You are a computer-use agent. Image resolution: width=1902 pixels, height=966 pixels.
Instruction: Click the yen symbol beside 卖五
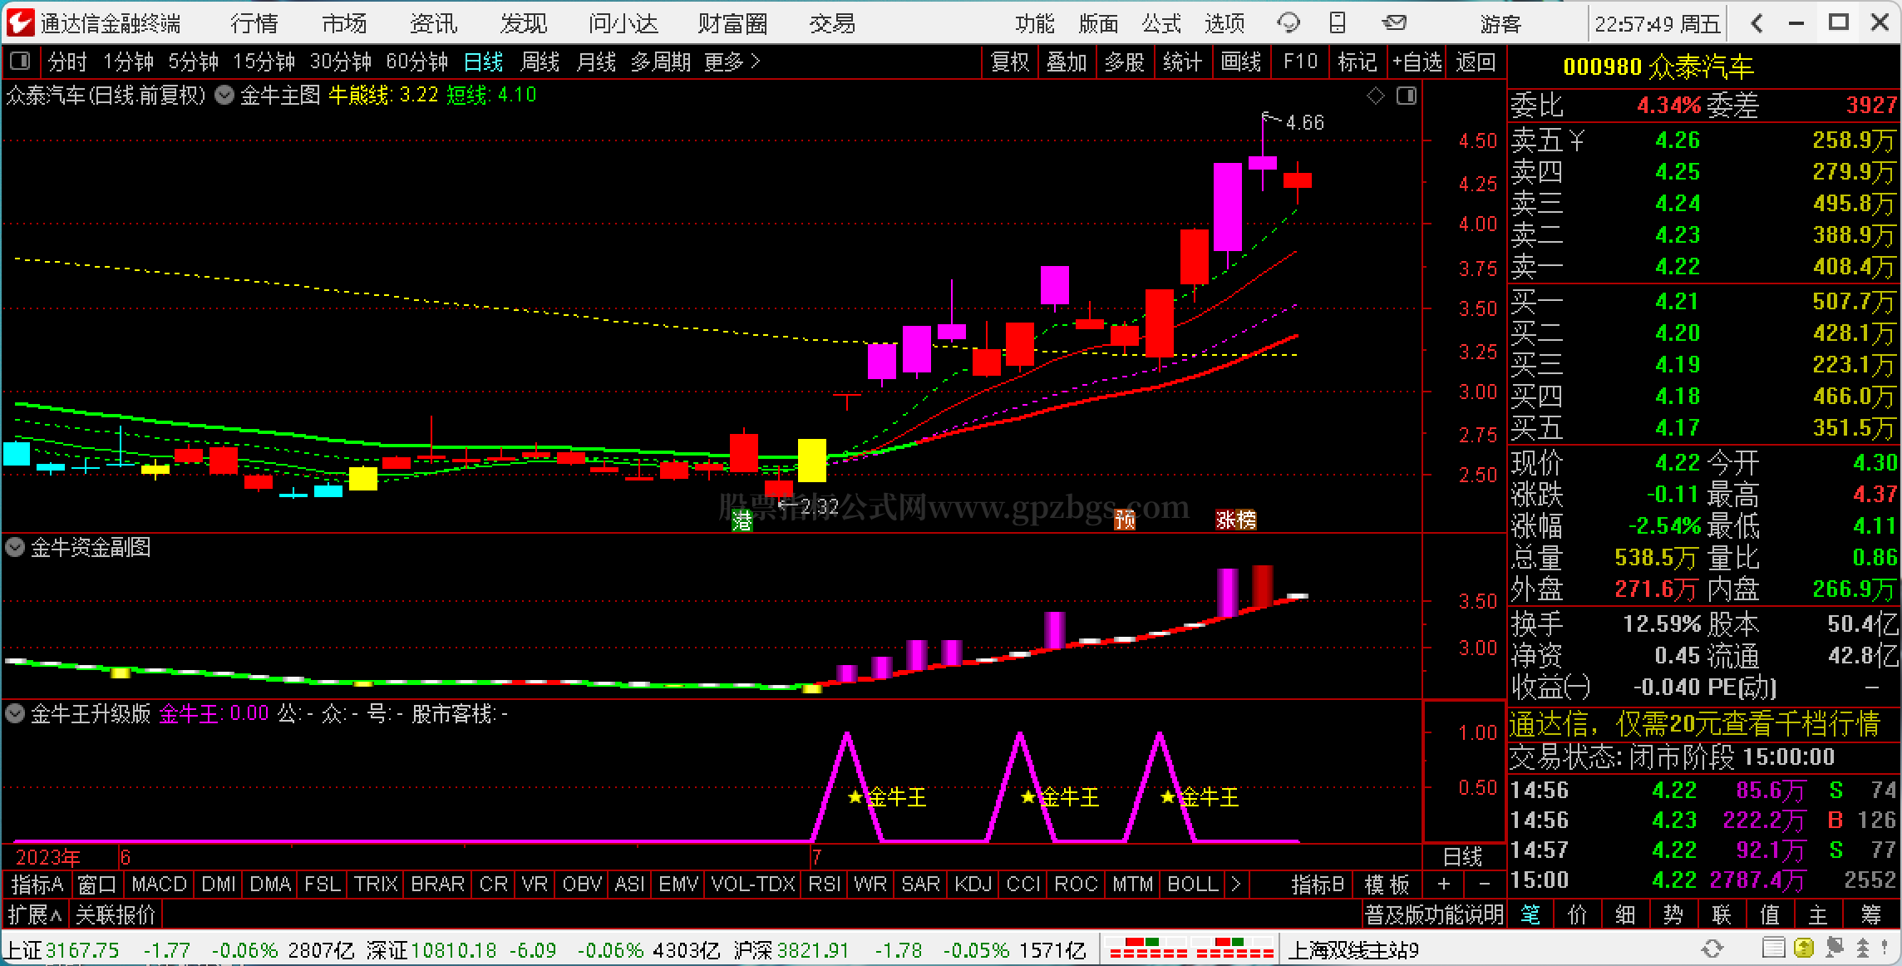[1577, 140]
